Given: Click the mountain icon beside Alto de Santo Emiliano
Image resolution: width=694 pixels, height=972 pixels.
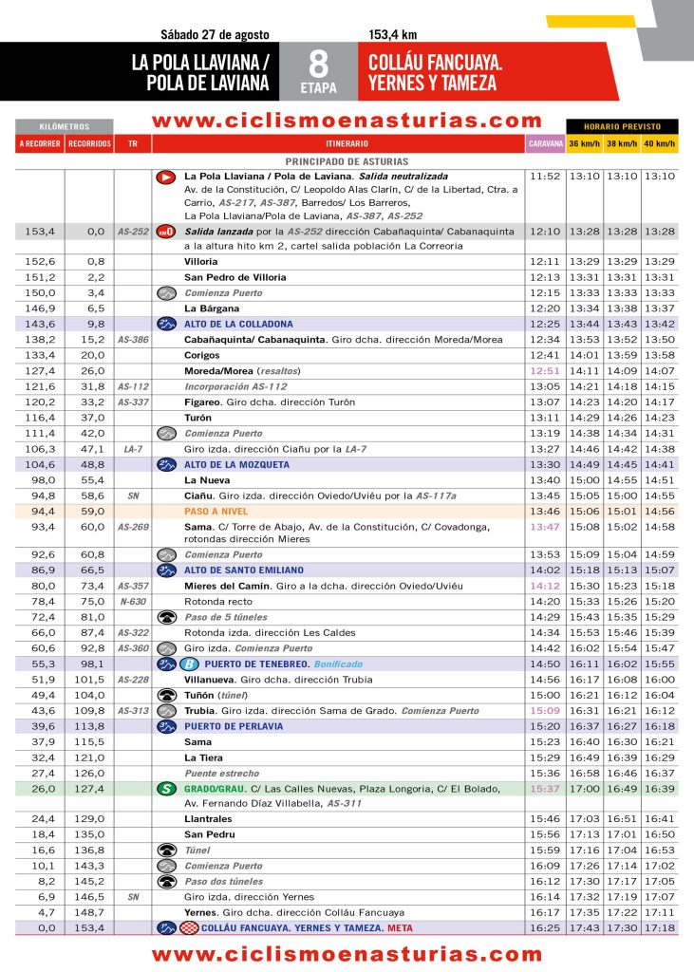Looking at the screenshot, I should tap(166, 570).
